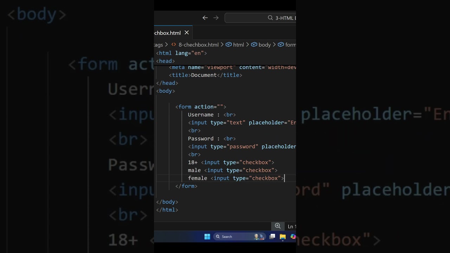Open the 3-HTML command search box
This screenshot has height=253, width=450.
click(x=261, y=18)
